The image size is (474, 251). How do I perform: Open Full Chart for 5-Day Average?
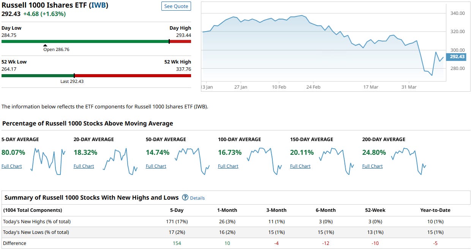[x=12, y=166]
